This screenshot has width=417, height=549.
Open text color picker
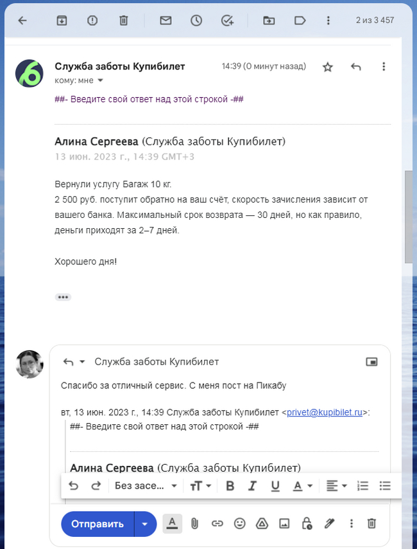[302, 486]
